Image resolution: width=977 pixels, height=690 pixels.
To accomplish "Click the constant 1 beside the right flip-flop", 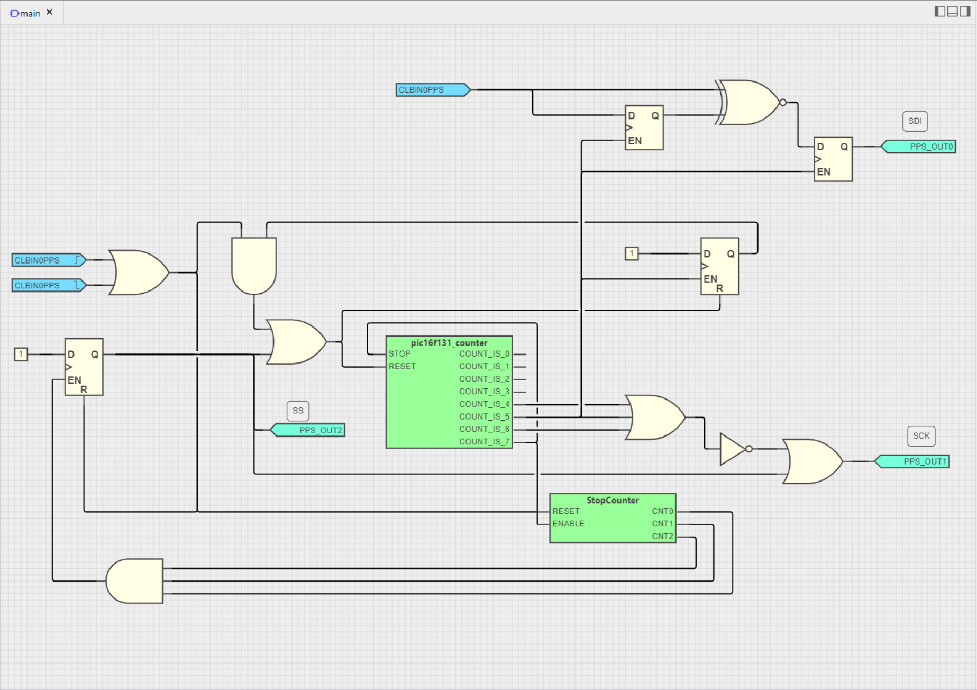I will click(632, 253).
